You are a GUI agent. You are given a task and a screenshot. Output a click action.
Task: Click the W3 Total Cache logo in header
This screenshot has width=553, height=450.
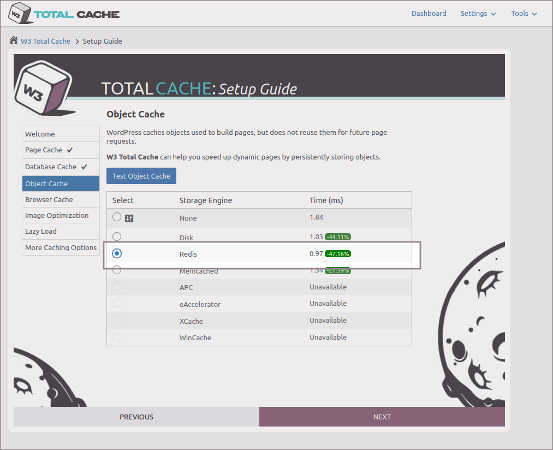tap(64, 14)
